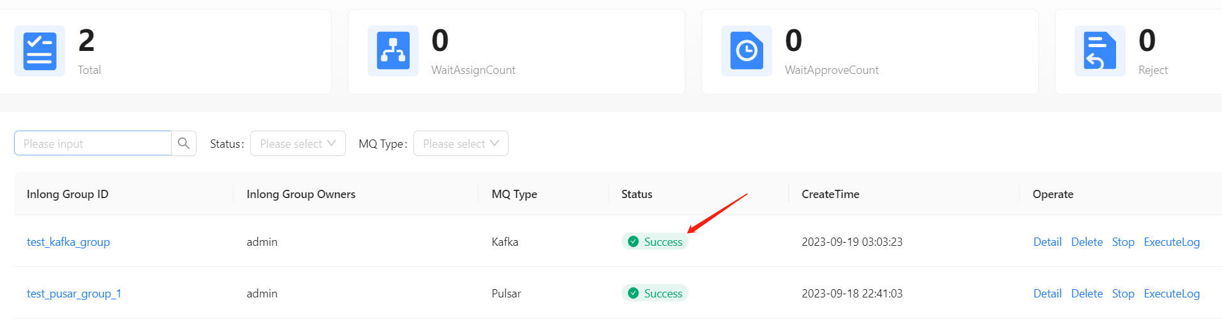Open ExecuteLog for test_kafka_group
Screen dimensions: 1222x321
1172,242
